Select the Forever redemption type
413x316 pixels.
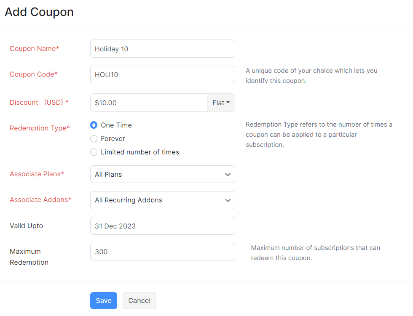pos(94,138)
